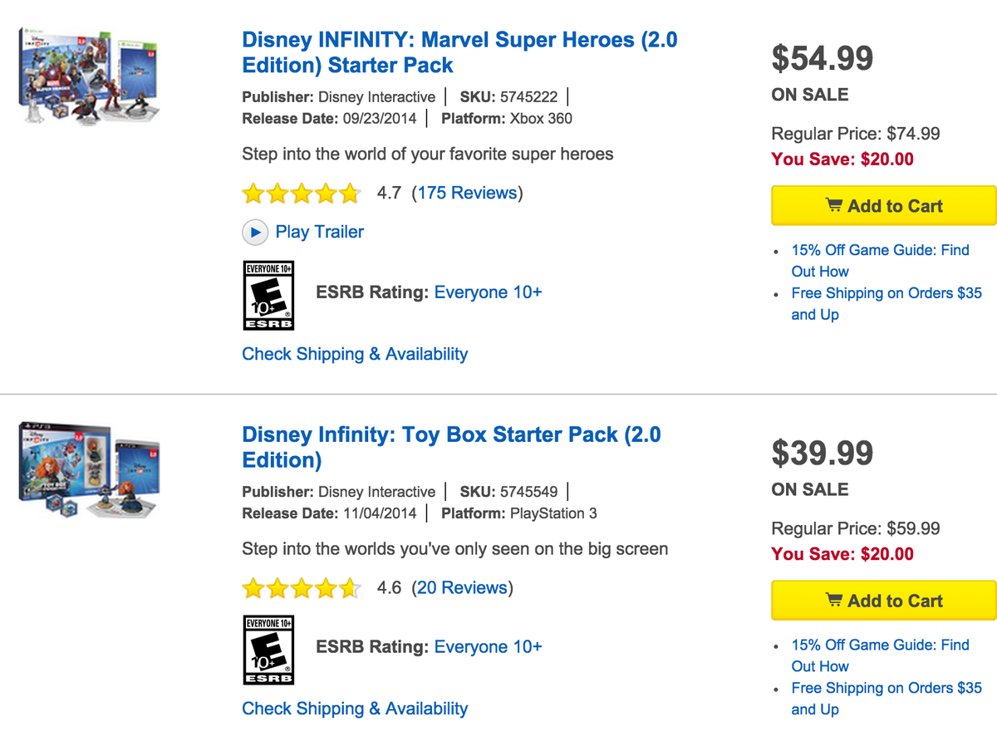Add Marvel Super Heroes Starter Pack to cart

(x=883, y=206)
